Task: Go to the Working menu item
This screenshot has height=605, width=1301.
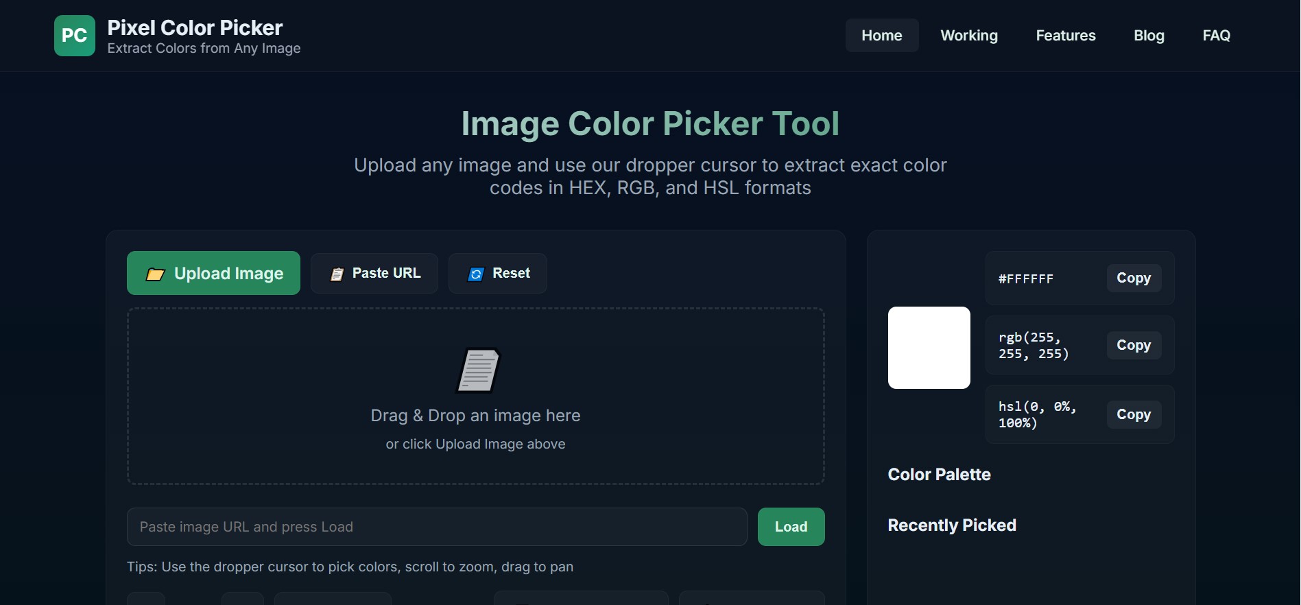Action: click(968, 36)
